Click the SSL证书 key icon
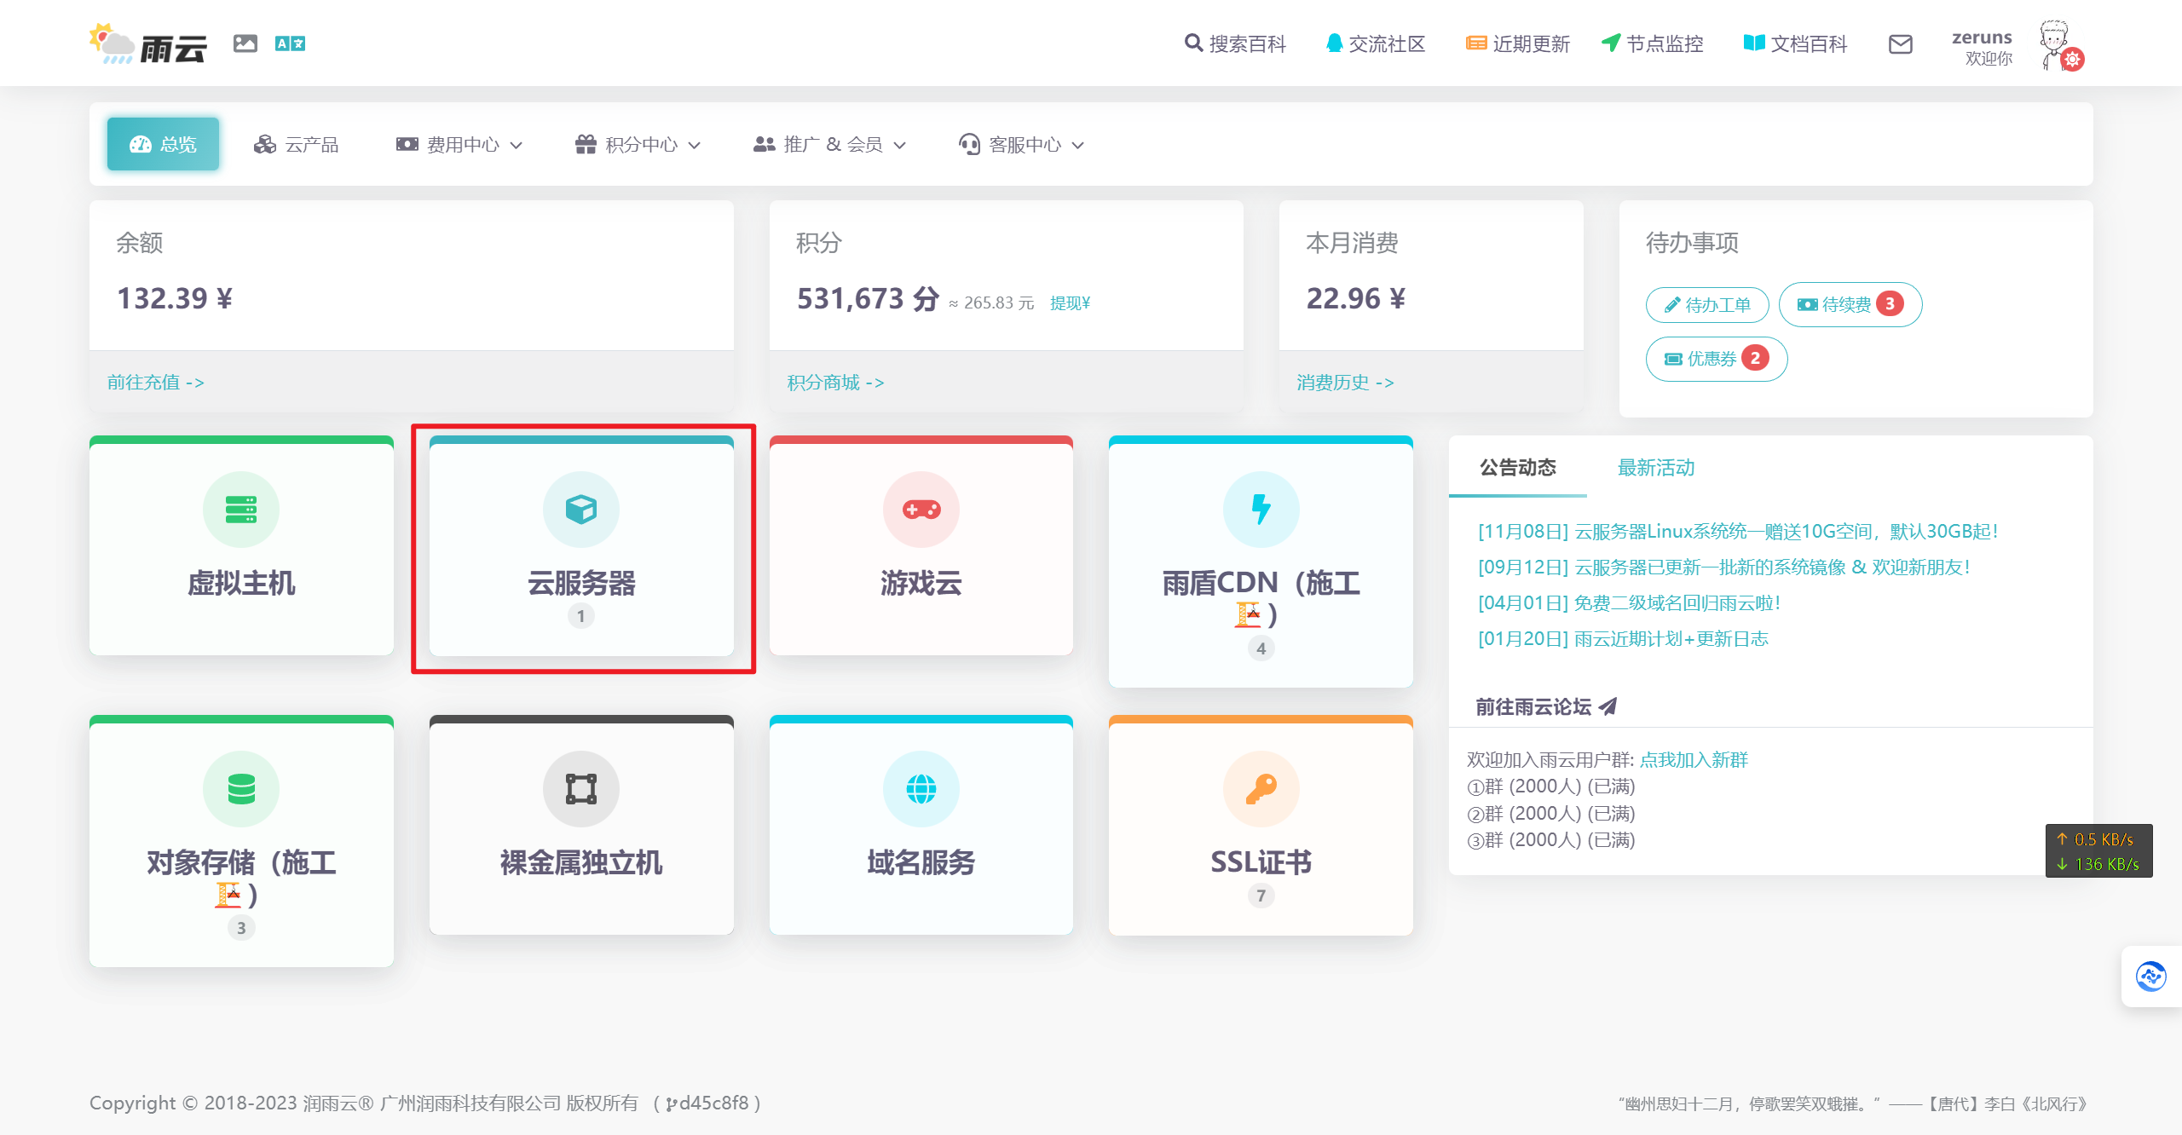The width and height of the screenshot is (2182, 1135). (1261, 789)
